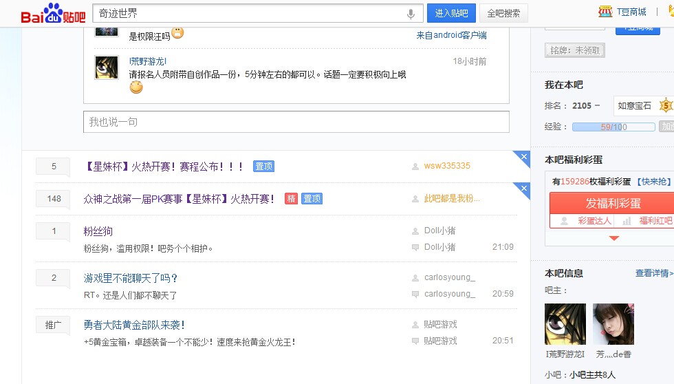Open post 众神之战第一届PK赛事
Image resolution: width=674 pixels, height=384 pixels.
pyautogui.click(x=179, y=199)
